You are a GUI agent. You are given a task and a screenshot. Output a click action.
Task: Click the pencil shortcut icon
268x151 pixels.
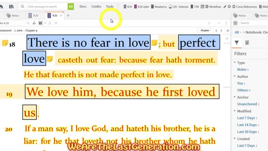pos(225,7)
